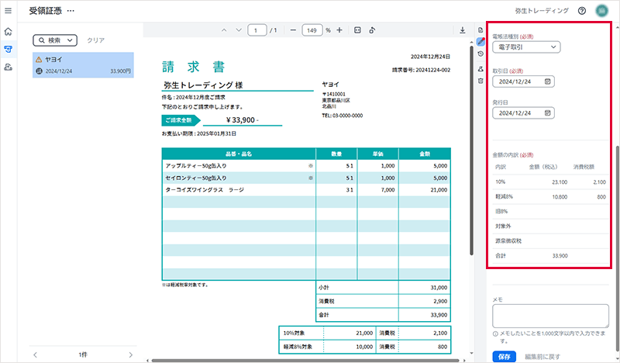Download the invoice document
The width and height of the screenshot is (620, 363).
tap(462, 30)
